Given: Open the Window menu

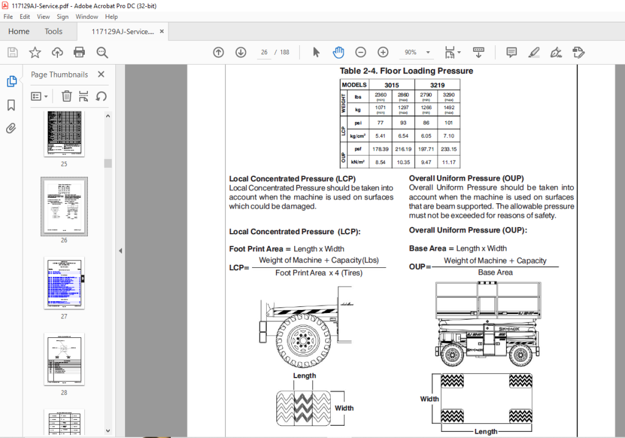Looking at the screenshot, I should [87, 16].
